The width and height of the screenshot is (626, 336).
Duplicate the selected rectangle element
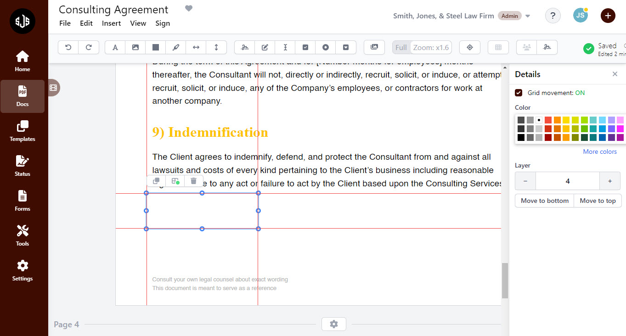tap(156, 181)
